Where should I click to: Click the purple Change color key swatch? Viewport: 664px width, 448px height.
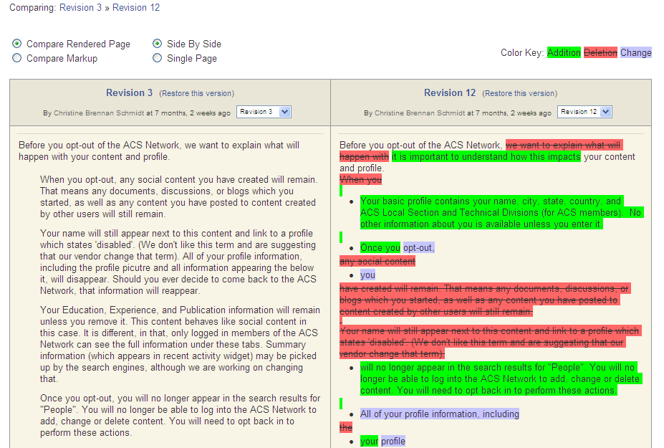coord(636,52)
